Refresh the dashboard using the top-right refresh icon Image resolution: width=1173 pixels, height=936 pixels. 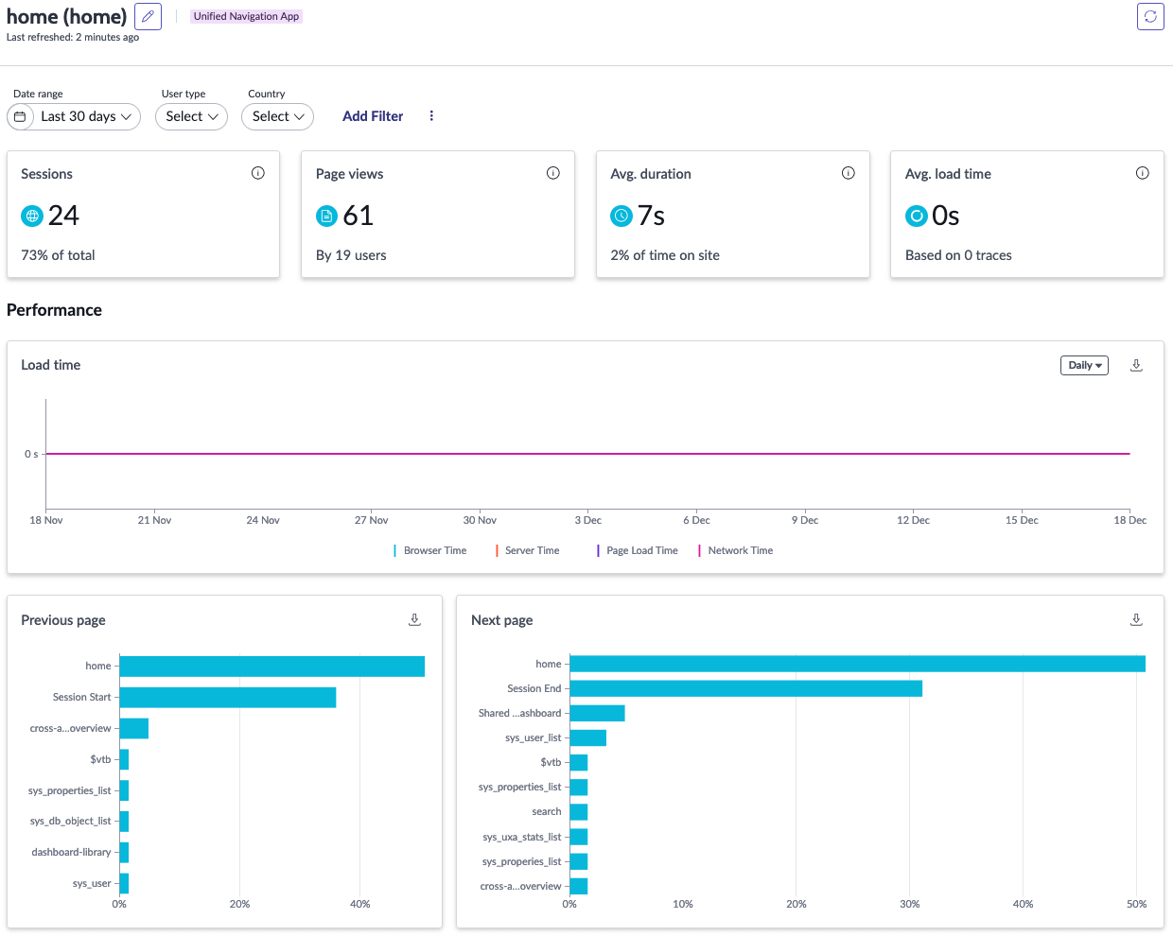coord(1150,16)
